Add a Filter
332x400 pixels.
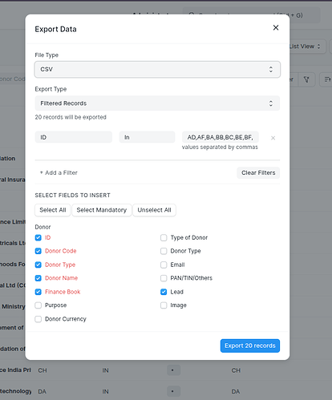[59, 172]
